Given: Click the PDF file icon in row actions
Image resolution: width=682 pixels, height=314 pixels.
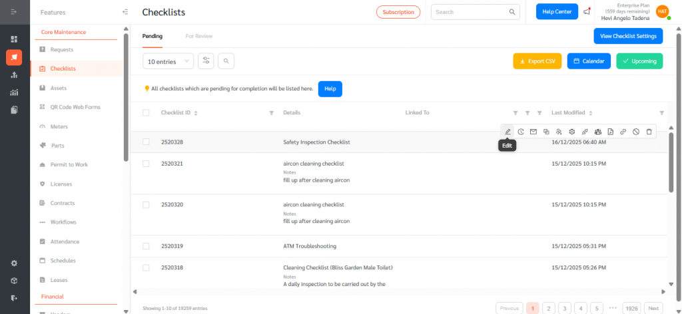Looking at the screenshot, I should (x=610, y=132).
